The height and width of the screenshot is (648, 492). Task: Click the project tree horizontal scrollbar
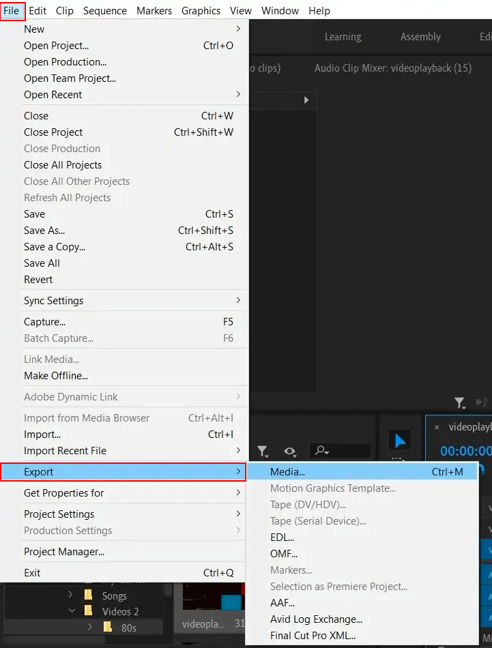pos(54,639)
